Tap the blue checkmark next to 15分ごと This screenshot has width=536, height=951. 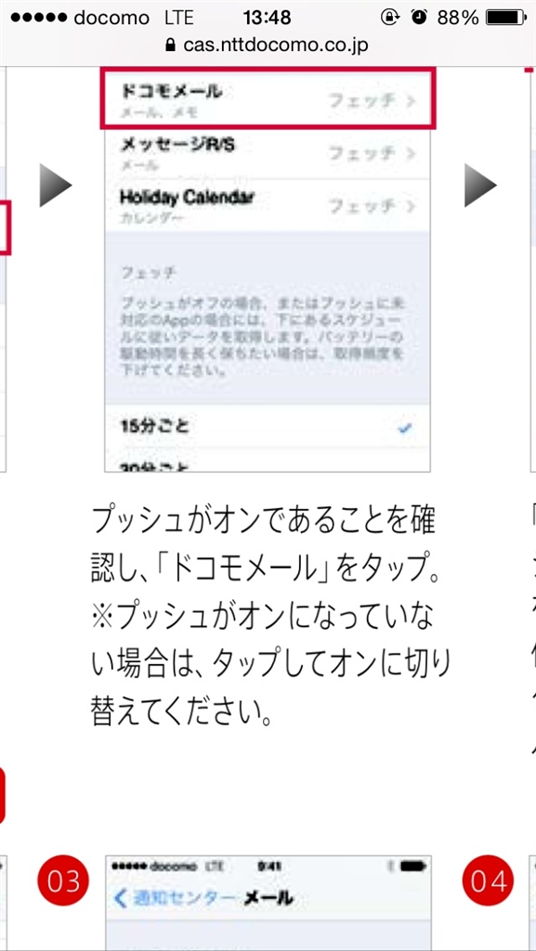406,428
